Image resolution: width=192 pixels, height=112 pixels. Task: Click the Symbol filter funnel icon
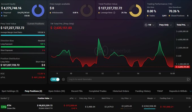(x=8, y=99)
